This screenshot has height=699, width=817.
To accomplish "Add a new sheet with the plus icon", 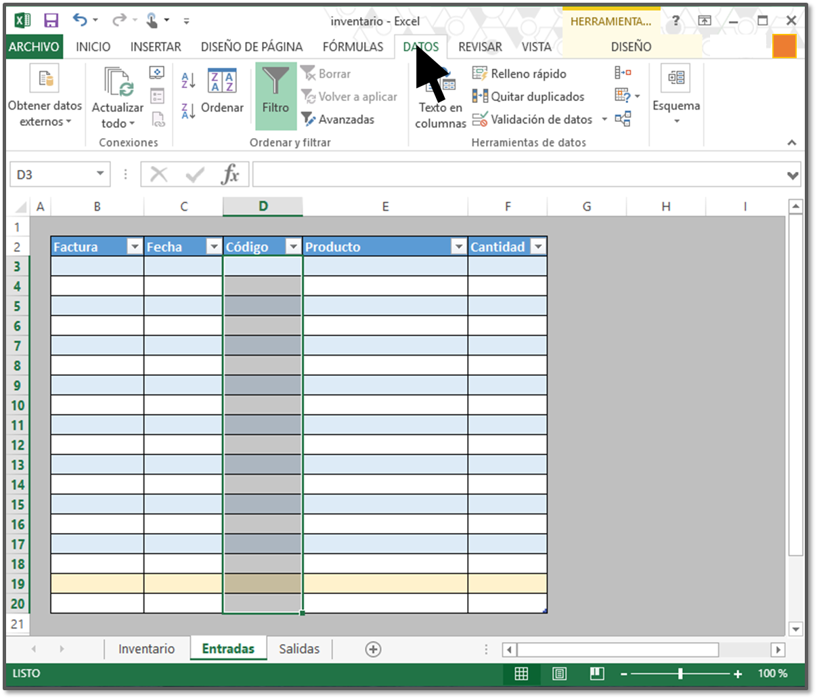I will pos(372,650).
